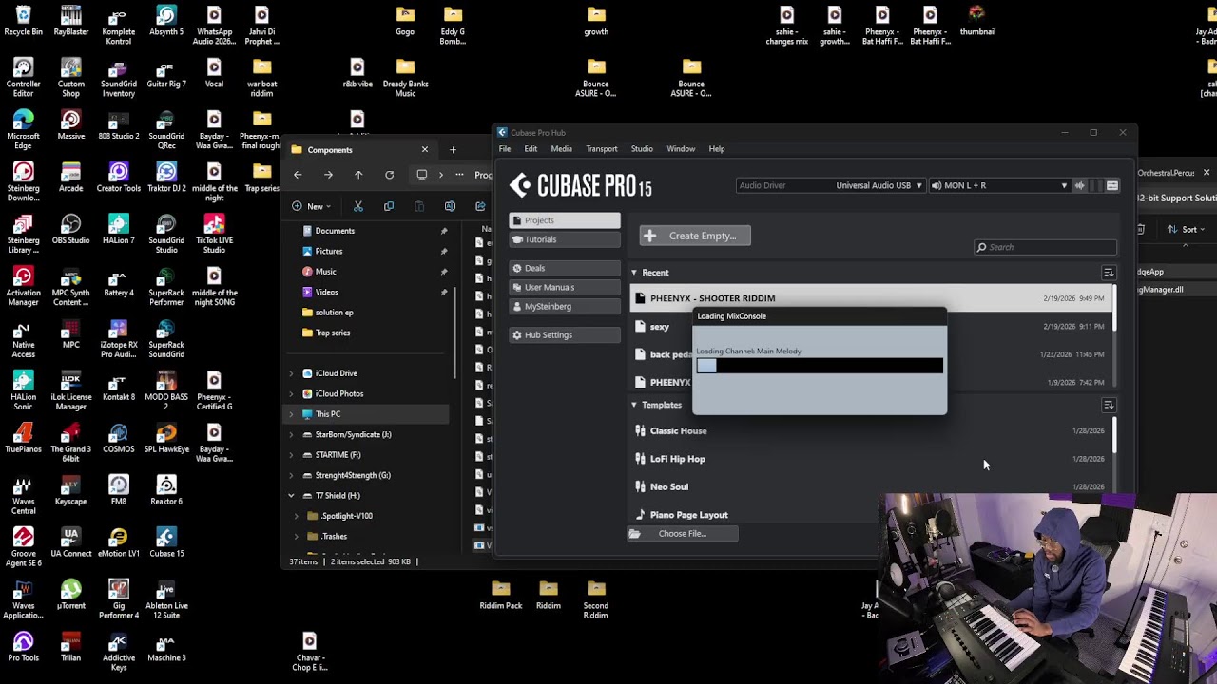Click the Cut scissors icon in Explorer
The height and width of the screenshot is (684, 1217).
pos(358,206)
